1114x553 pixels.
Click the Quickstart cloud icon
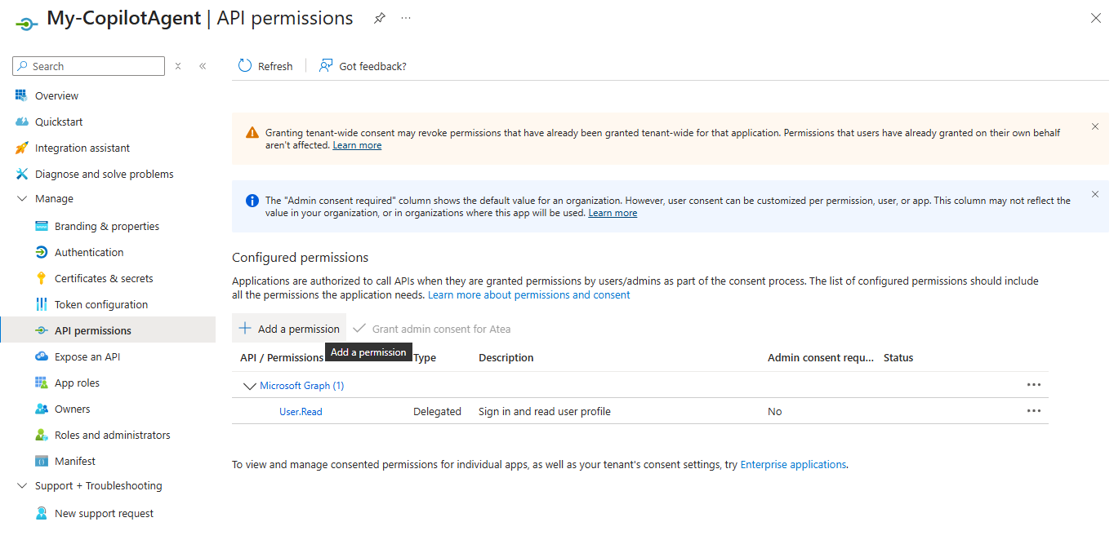[21, 122]
